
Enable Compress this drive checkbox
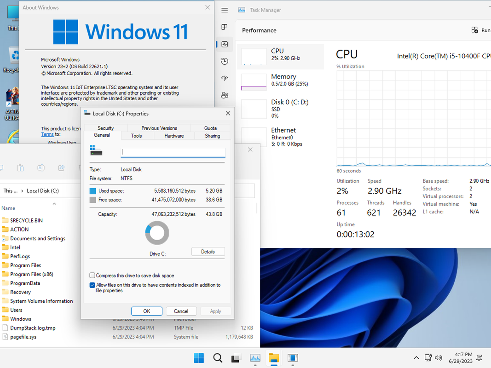[x=92, y=276]
